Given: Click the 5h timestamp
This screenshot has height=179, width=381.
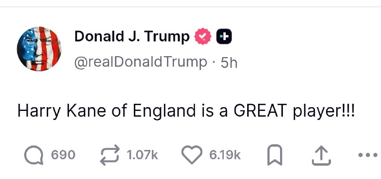Looking at the screenshot, I should click(x=229, y=63).
